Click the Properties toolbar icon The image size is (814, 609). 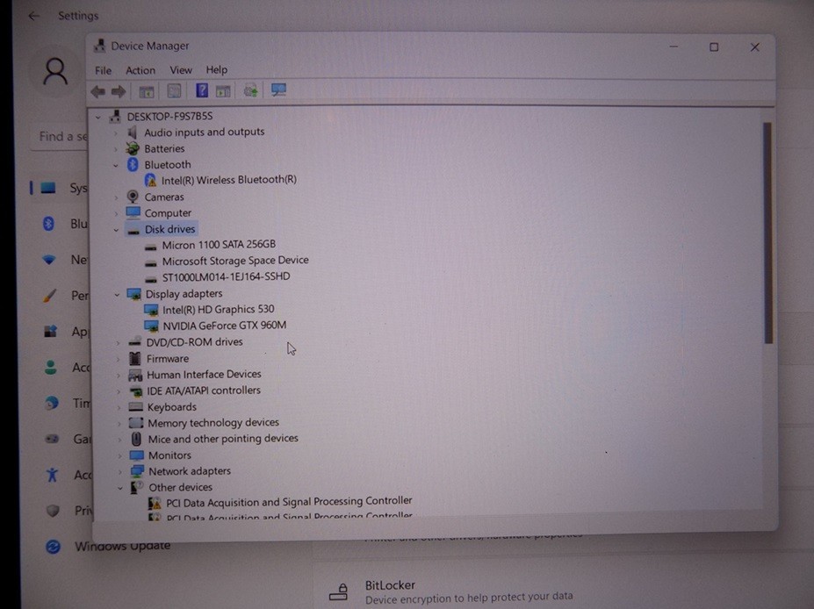pyautogui.click(x=174, y=91)
